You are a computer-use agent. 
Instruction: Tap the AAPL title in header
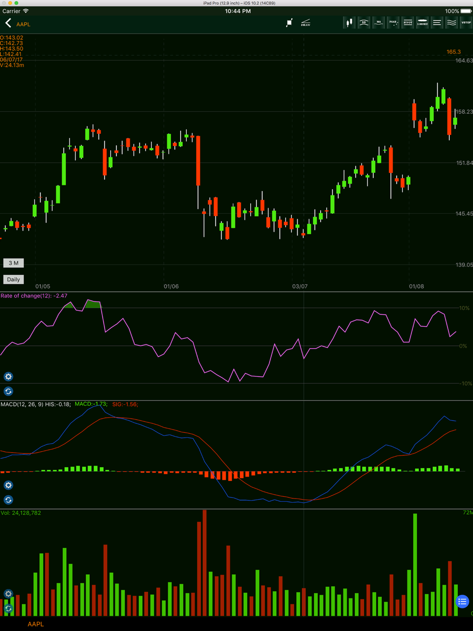pyautogui.click(x=23, y=24)
